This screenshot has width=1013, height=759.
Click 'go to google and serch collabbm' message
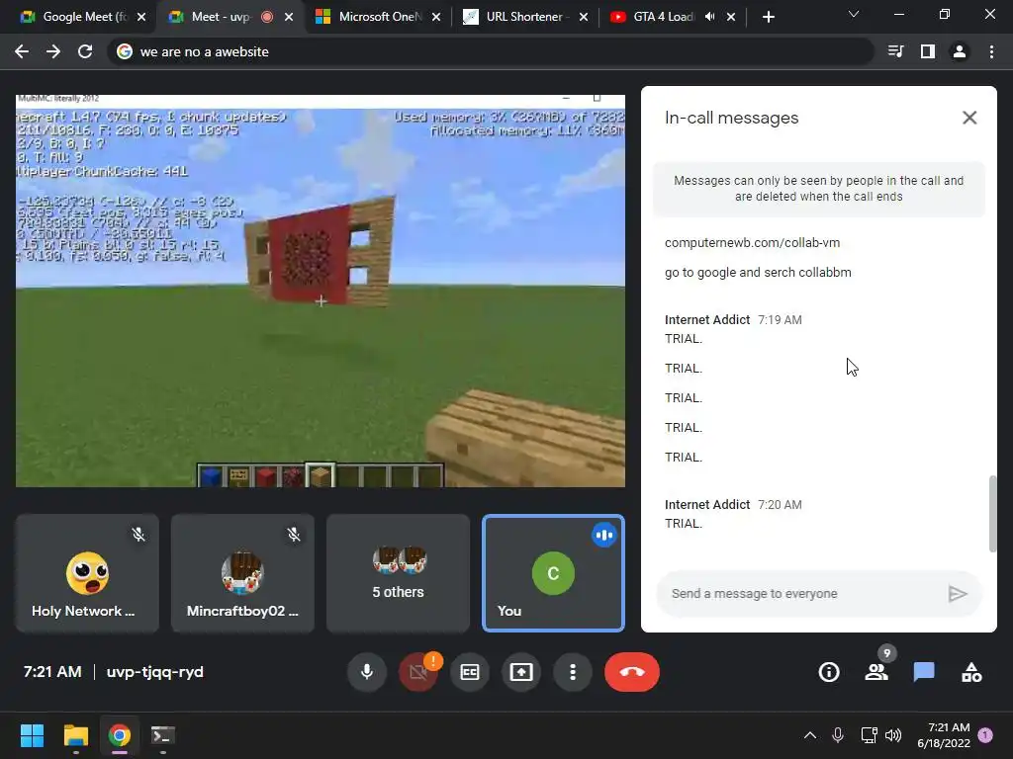pos(758,273)
